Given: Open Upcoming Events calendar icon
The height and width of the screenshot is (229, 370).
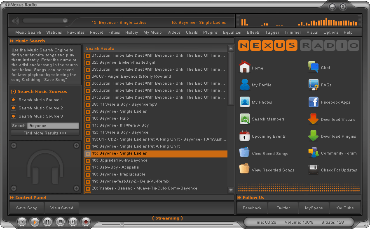Looking at the screenshot, I should click(244, 136).
